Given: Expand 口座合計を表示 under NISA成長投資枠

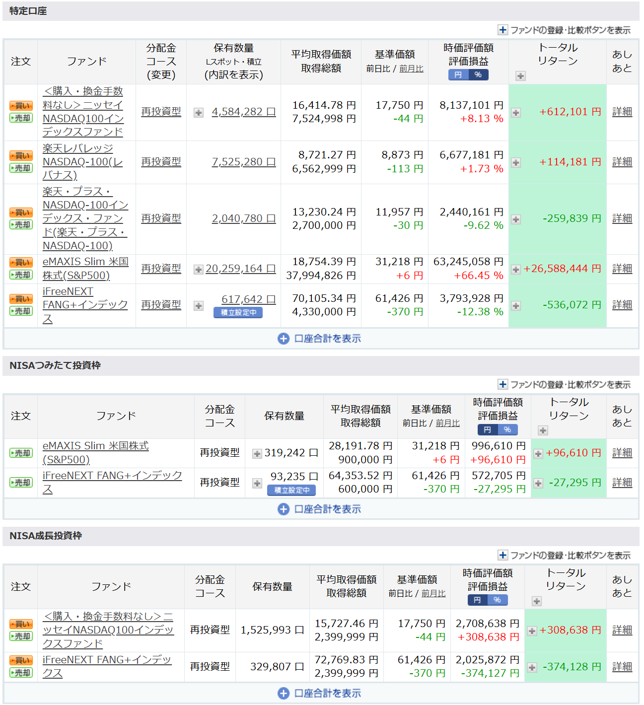Looking at the screenshot, I should [x=320, y=693].
